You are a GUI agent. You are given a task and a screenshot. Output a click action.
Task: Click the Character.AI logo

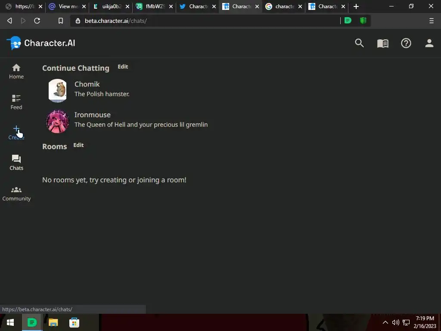point(41,43)
